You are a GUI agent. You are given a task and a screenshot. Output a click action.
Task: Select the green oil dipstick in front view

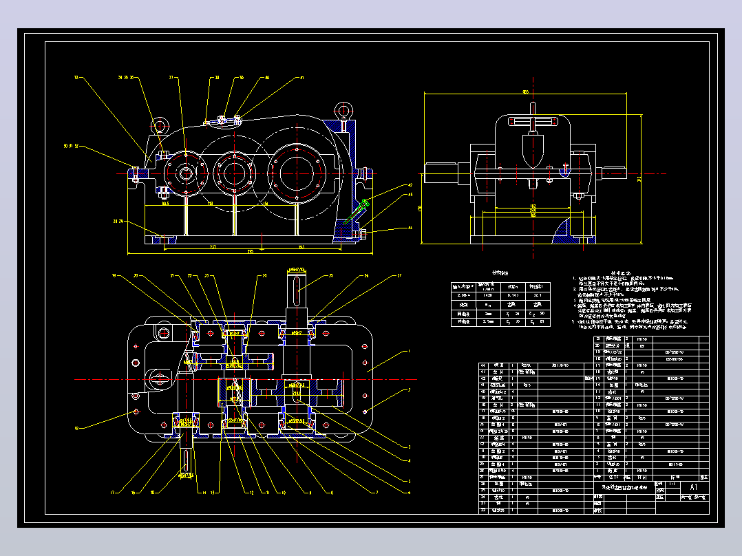[357, 212]
